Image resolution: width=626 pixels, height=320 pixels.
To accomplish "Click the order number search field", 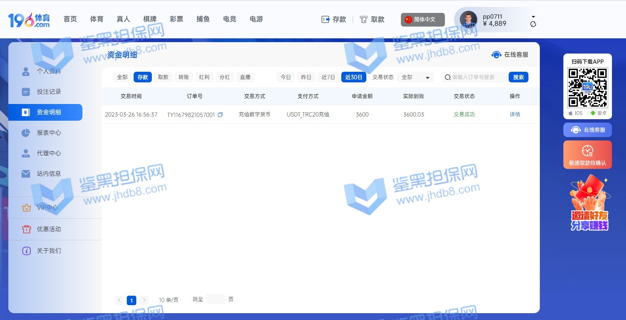I will 477,77.
